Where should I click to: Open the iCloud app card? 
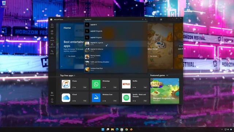74,98
